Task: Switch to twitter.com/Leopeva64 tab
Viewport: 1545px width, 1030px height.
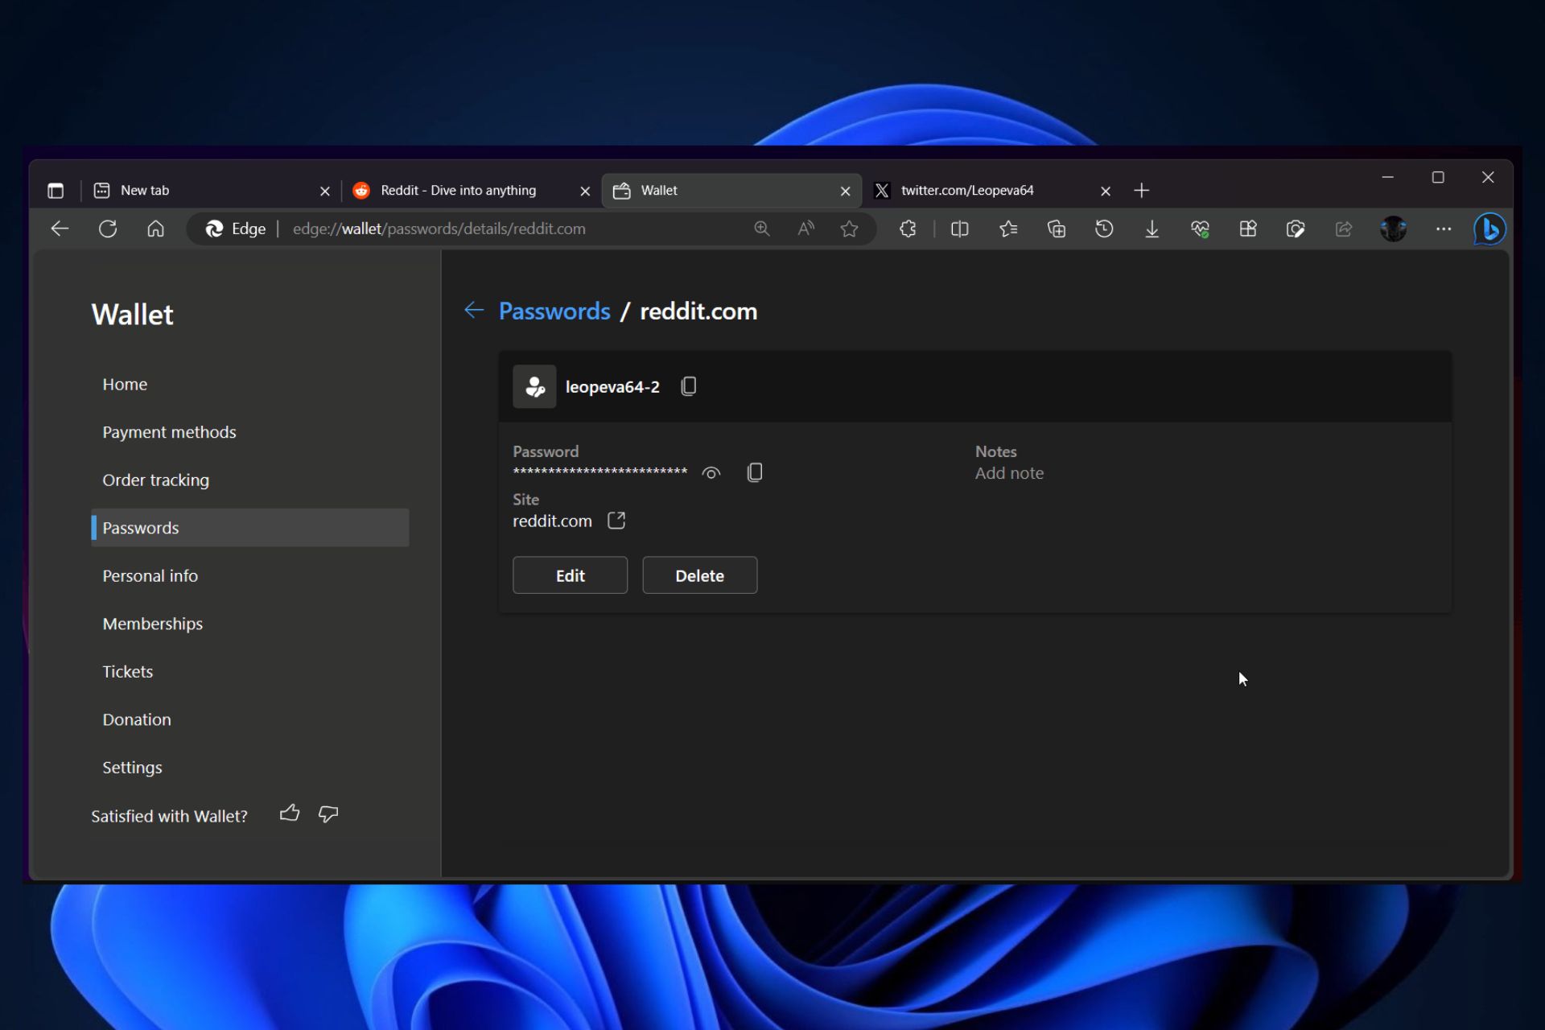Action: click(x=993, y=191)
